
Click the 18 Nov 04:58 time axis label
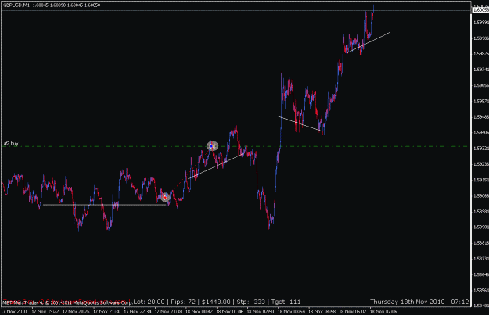pyautogui.click(x=322, y=311)
